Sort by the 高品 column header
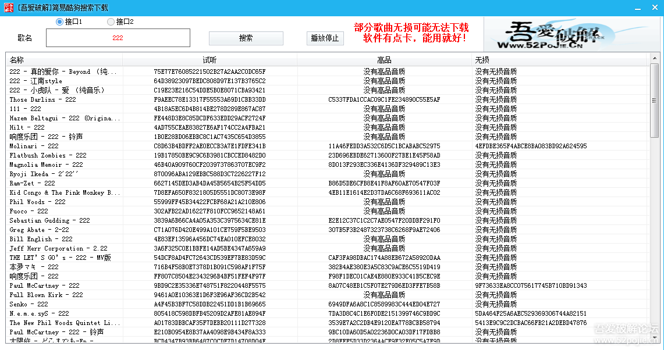The image size is (664, 350). [x=384, y=60]
